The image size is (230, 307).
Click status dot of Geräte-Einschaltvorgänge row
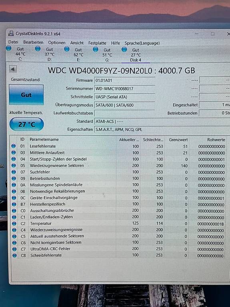[x=14, y=197]
